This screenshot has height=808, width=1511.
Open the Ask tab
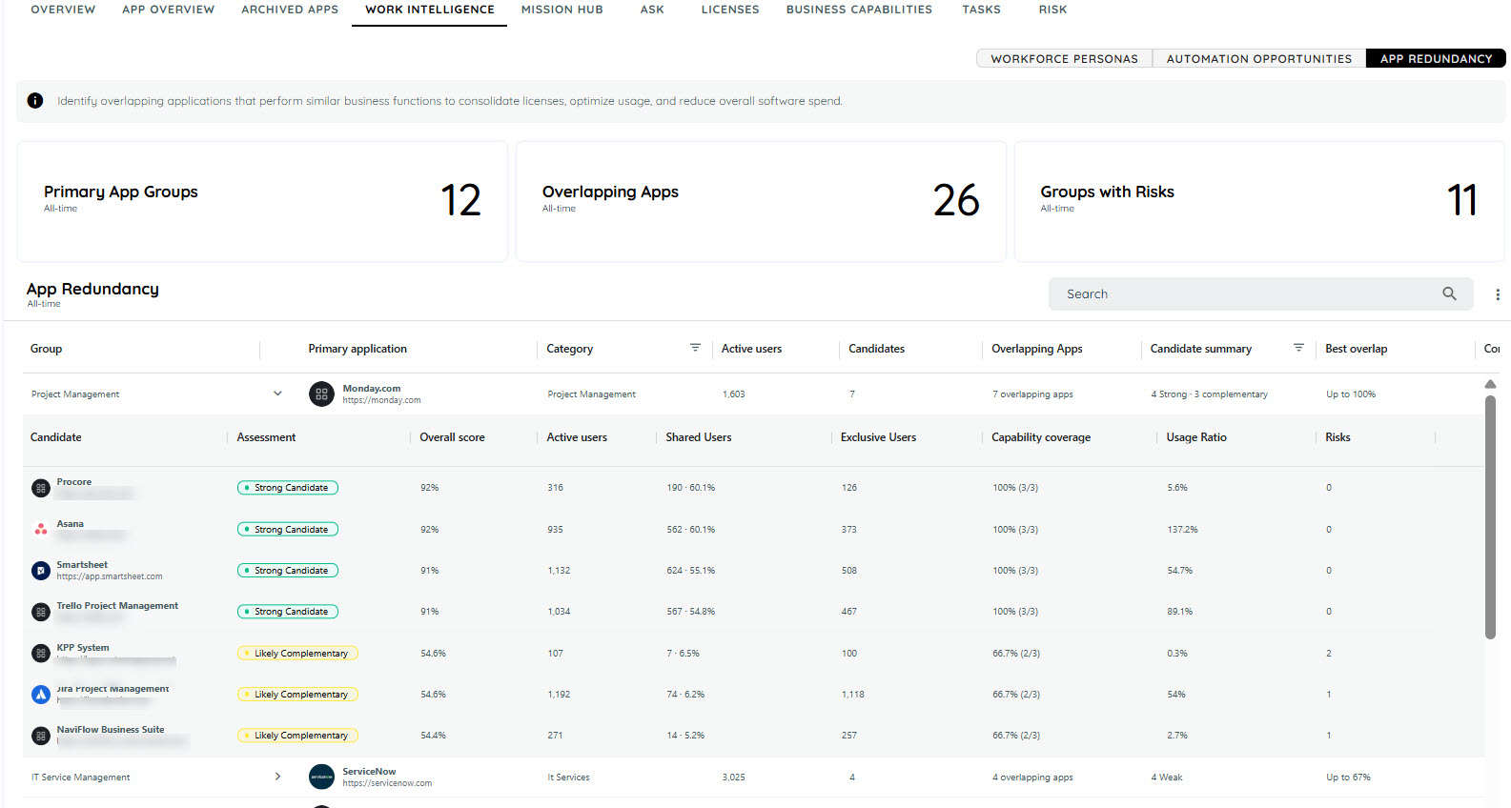pos(652,10)
